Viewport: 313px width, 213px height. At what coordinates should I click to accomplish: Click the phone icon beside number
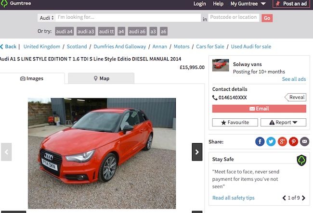pos(215,98)
